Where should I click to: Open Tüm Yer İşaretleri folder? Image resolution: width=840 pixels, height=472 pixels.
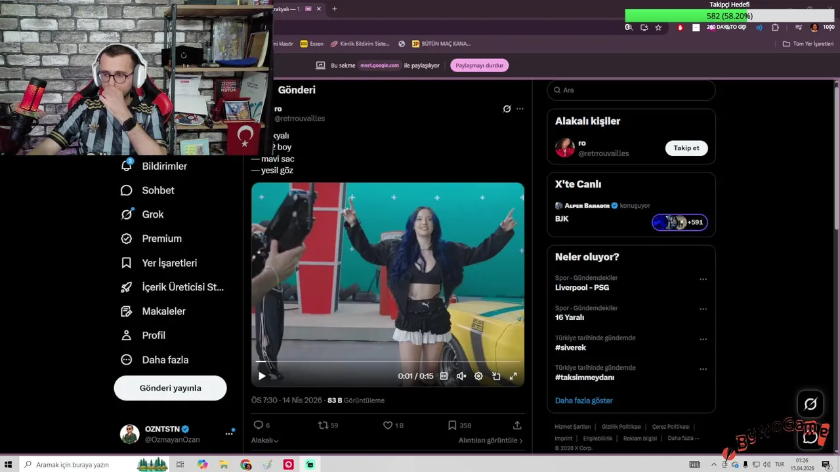[x=808, y=44]
